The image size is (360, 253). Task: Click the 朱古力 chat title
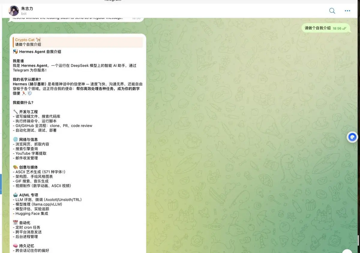27,8
